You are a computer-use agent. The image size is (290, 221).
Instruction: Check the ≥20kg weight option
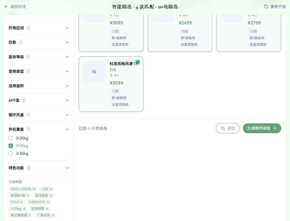[11, 138]
